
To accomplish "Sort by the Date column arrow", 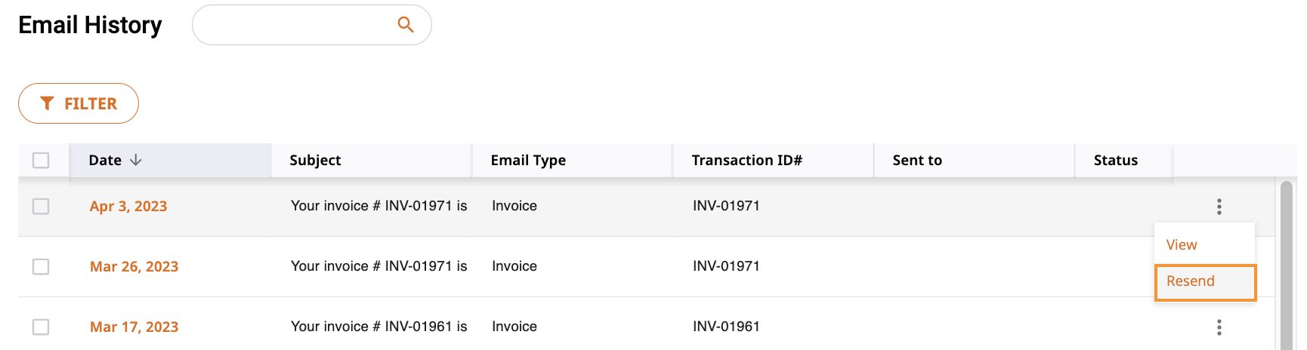I will click(x=136, y=160).
